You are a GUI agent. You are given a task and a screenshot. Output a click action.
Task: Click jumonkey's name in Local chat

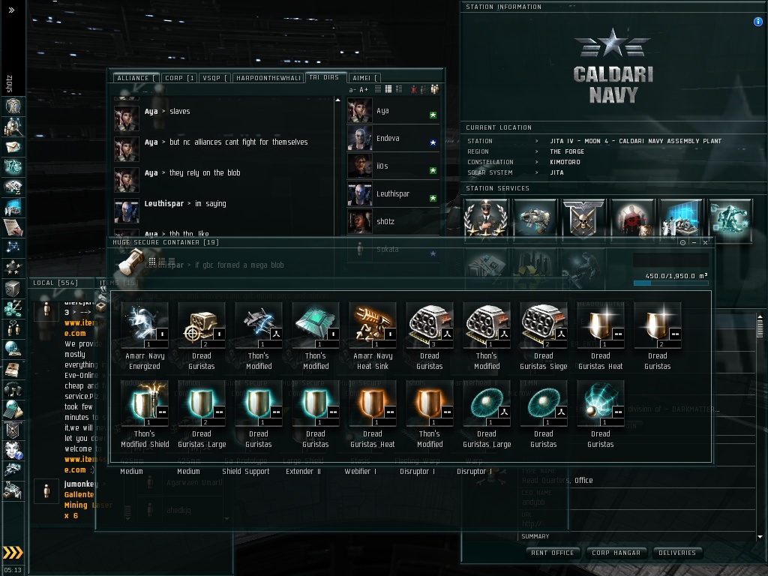81,484
